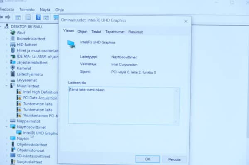Expand the HID-laitteet category
Viewport: 249px width, 165px height.
7,45
